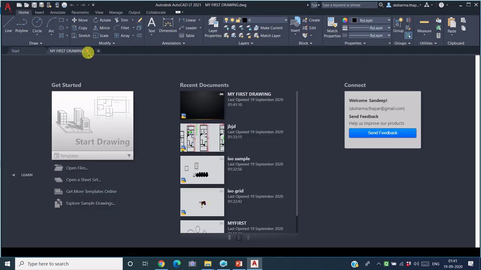Choose the Arc tool
This screenshot has height=270, width=481.
51,25
